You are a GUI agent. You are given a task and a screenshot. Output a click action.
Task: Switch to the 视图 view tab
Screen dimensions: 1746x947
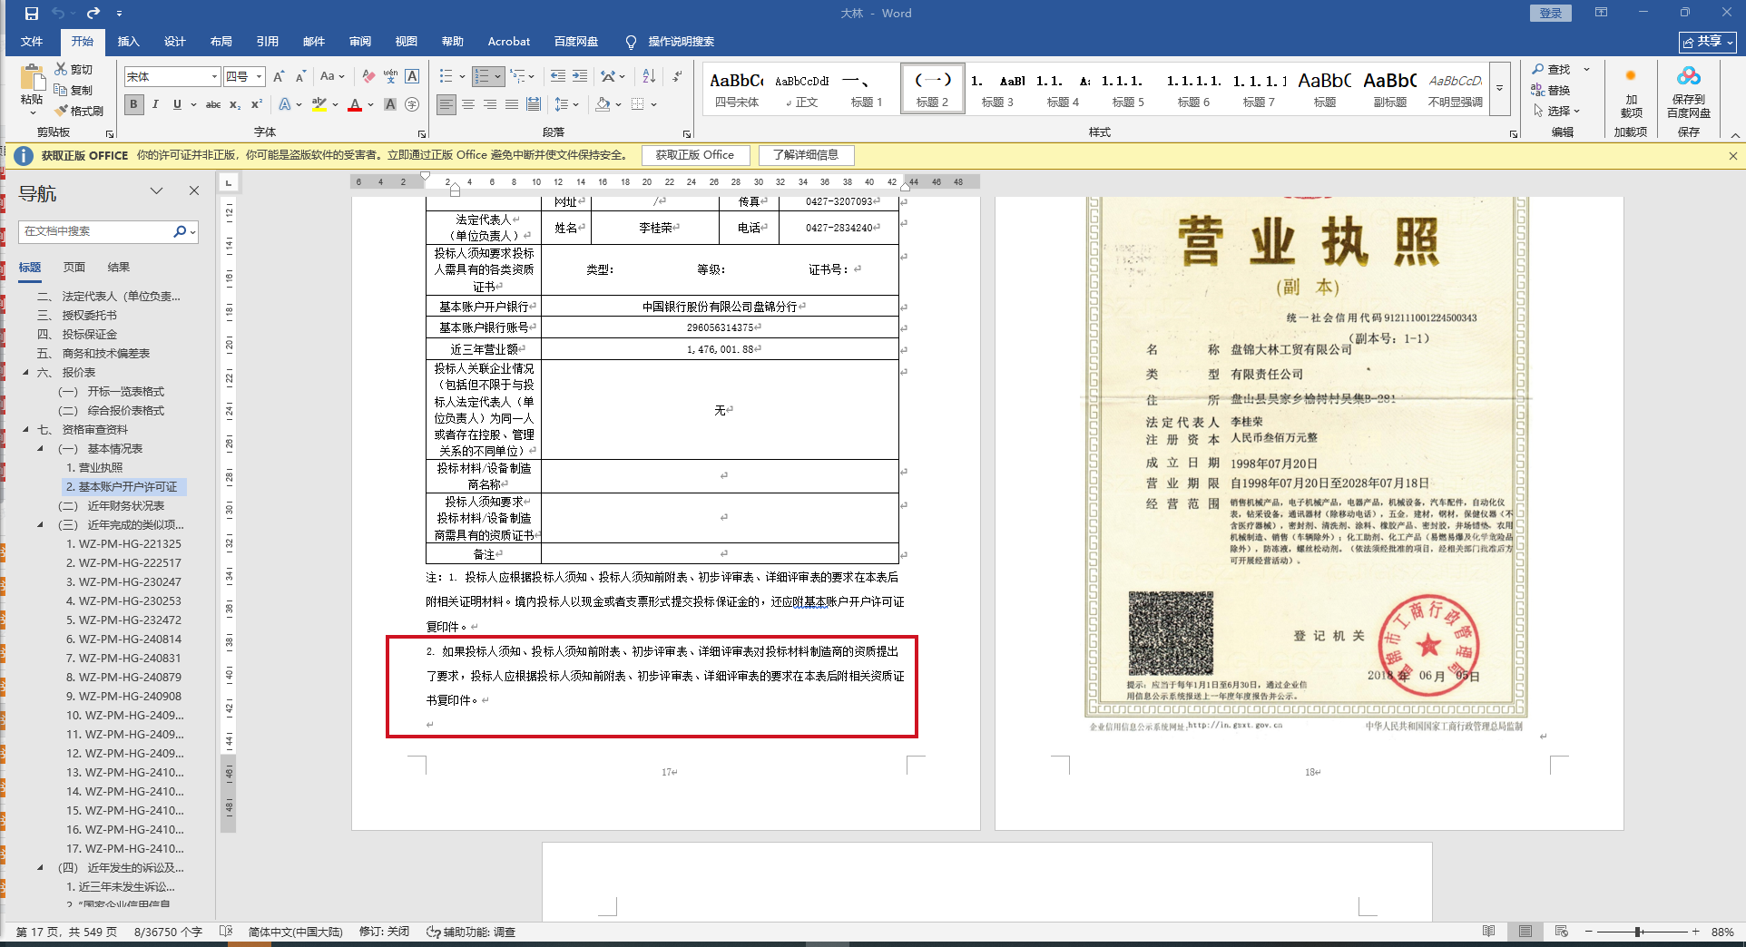[x=406, y=42]
